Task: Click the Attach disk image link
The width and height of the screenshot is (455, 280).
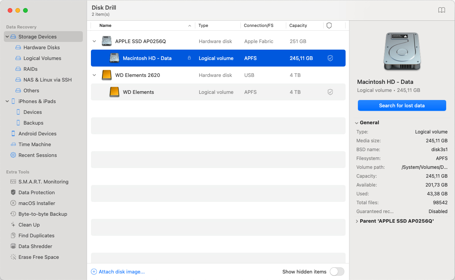Action: 122,272
